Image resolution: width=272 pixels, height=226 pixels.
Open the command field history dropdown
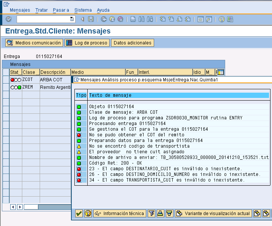(x=72, y=19)
